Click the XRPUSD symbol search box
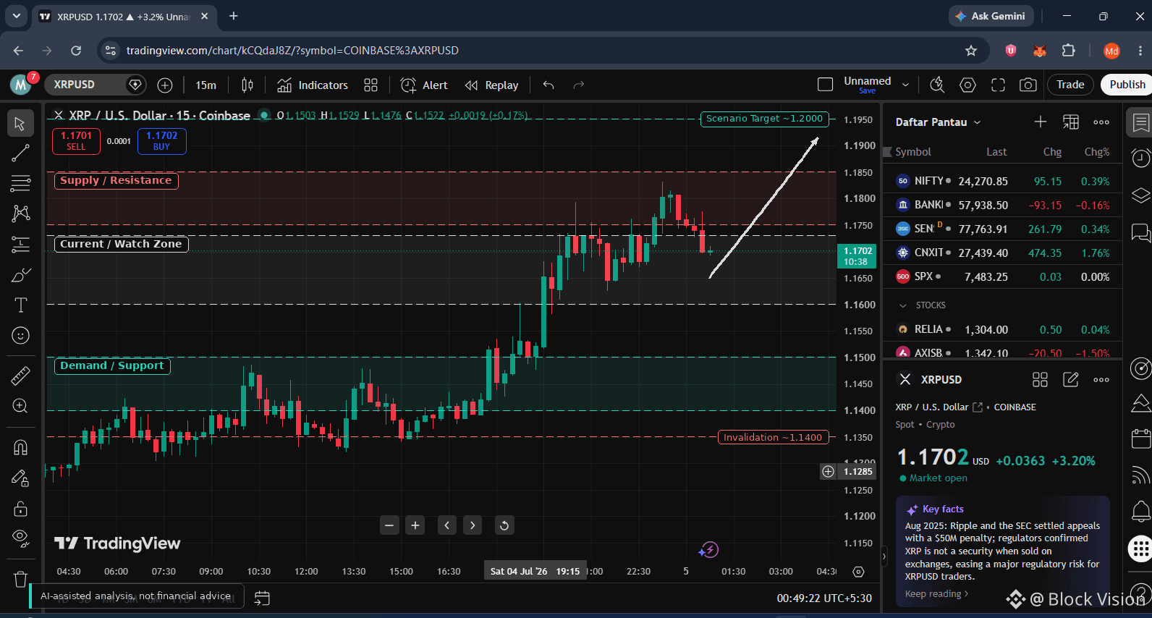The width and height of the screenshot is (1152, 618). [x=96, y=85]
